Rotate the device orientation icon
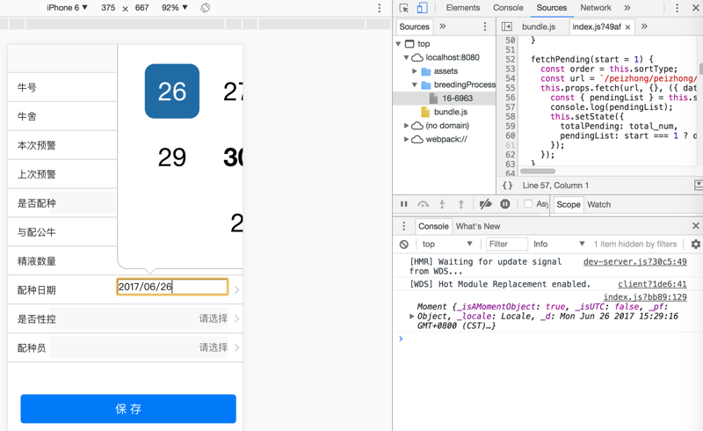Screen dimensions: 703x431 (x=206, y=8)
